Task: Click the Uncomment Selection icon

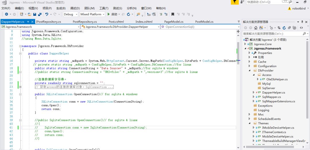Action: tap(166, 14)
